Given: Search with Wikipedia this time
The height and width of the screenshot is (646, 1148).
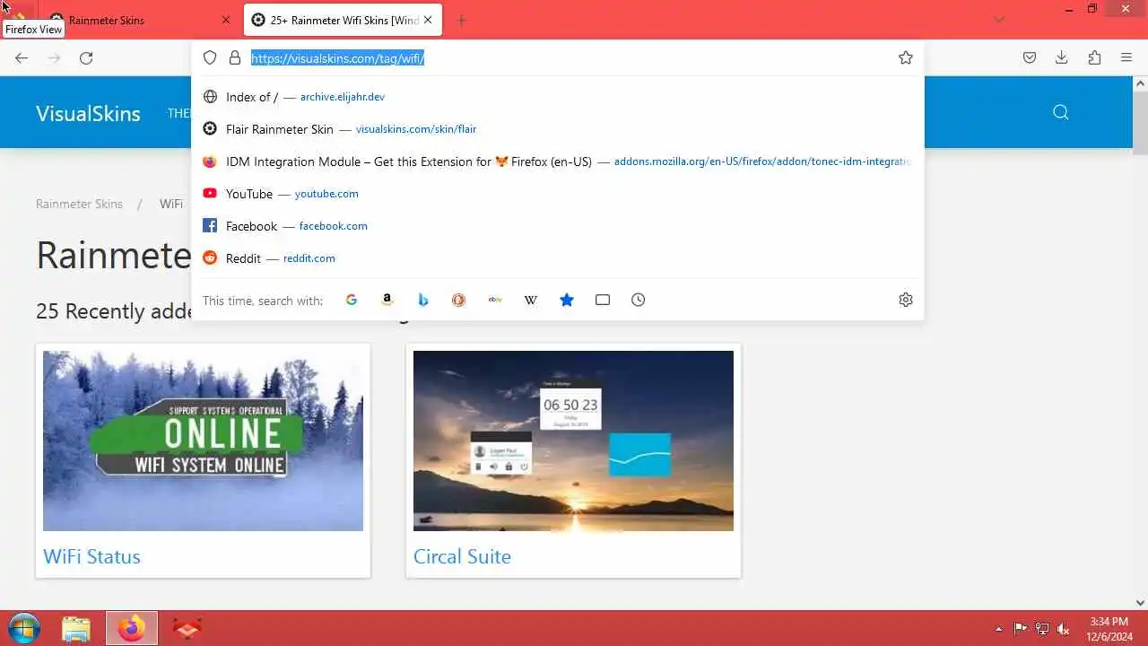Looking at the screenshot, I should pyautogui.click(x=531, y=300).
